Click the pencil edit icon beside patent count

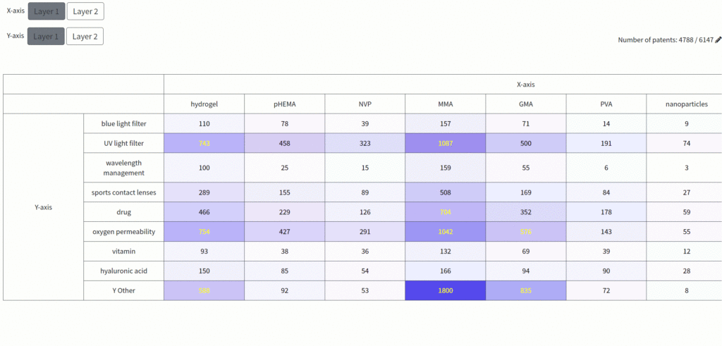(x=718, y=40)
